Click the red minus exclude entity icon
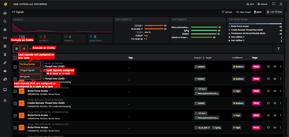289x137 pixels. click(x=24, y=49)
